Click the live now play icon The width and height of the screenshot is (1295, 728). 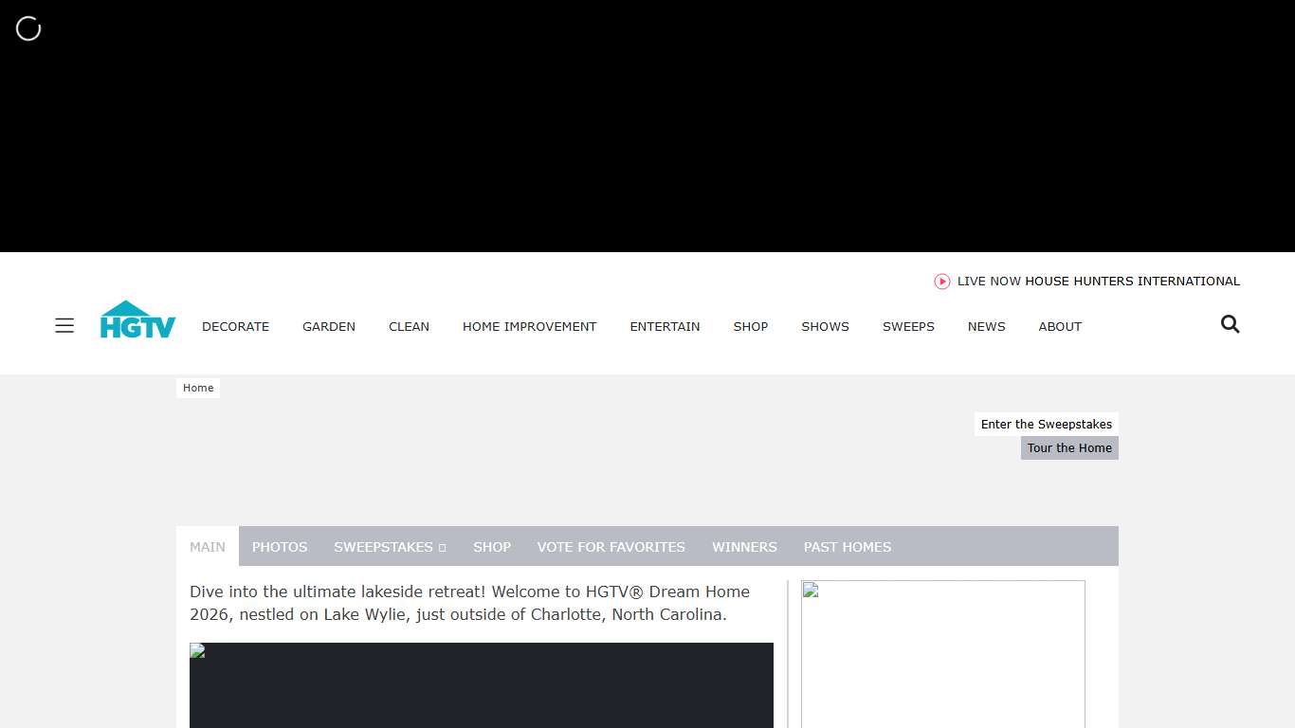click(x=941, y=282)
